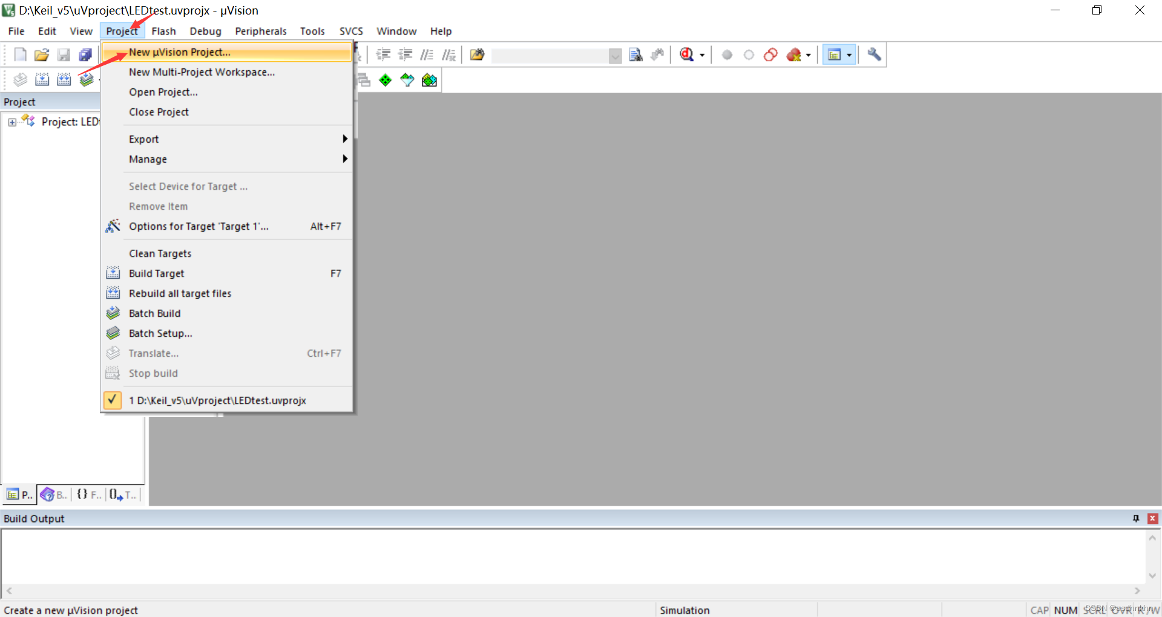Click the Comment selection icon
Image resolution: width=1162 pixels, height=617 pixels.
[x=427, y=55]
